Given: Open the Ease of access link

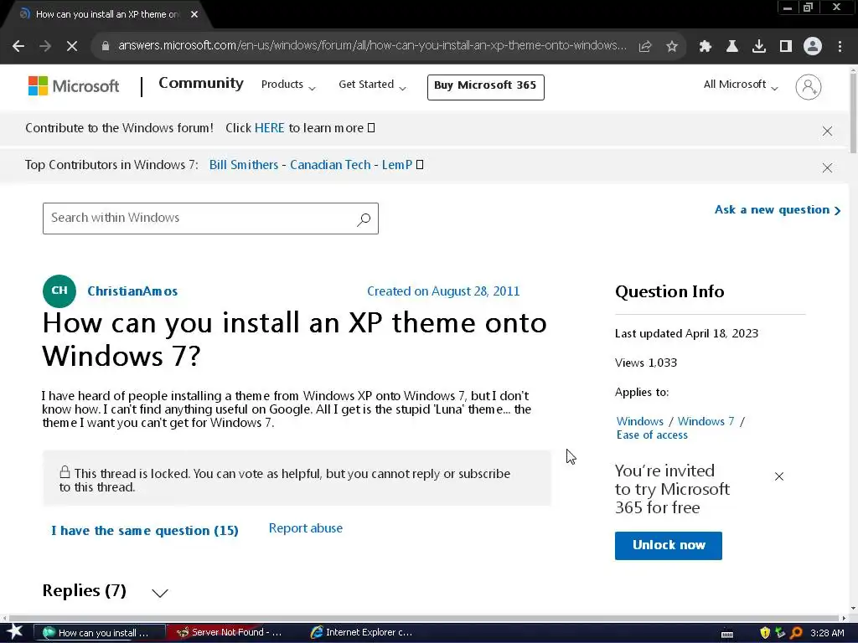Looking at the screenshot, I should point(652,435).
